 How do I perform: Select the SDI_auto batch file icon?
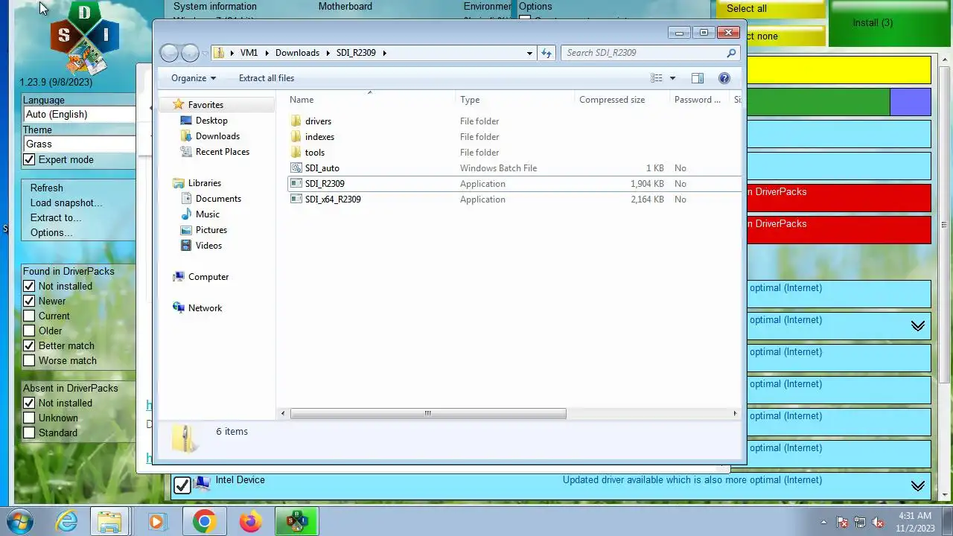[x=296, y=168]
